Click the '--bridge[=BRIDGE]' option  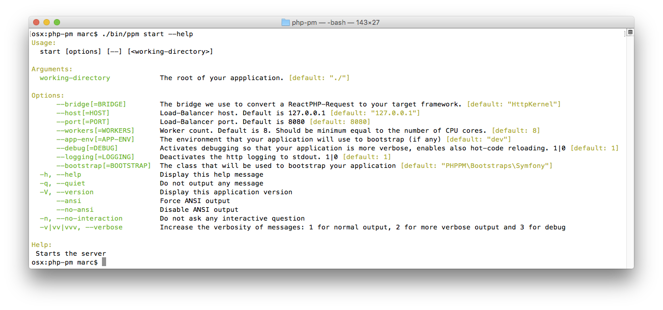point(91,104)
